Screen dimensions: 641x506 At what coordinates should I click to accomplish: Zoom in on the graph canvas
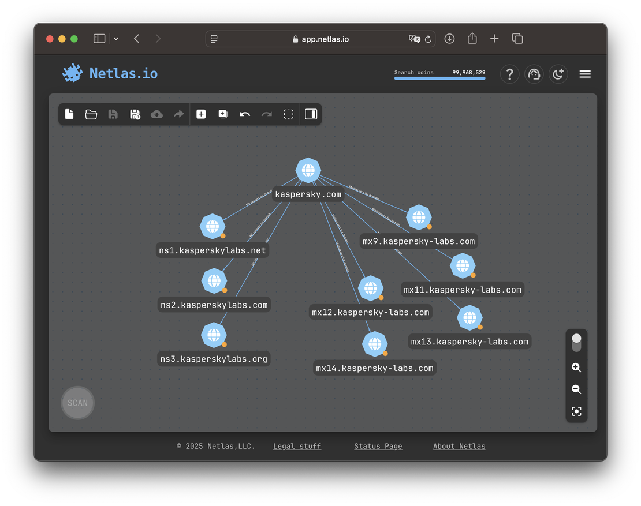576,368
